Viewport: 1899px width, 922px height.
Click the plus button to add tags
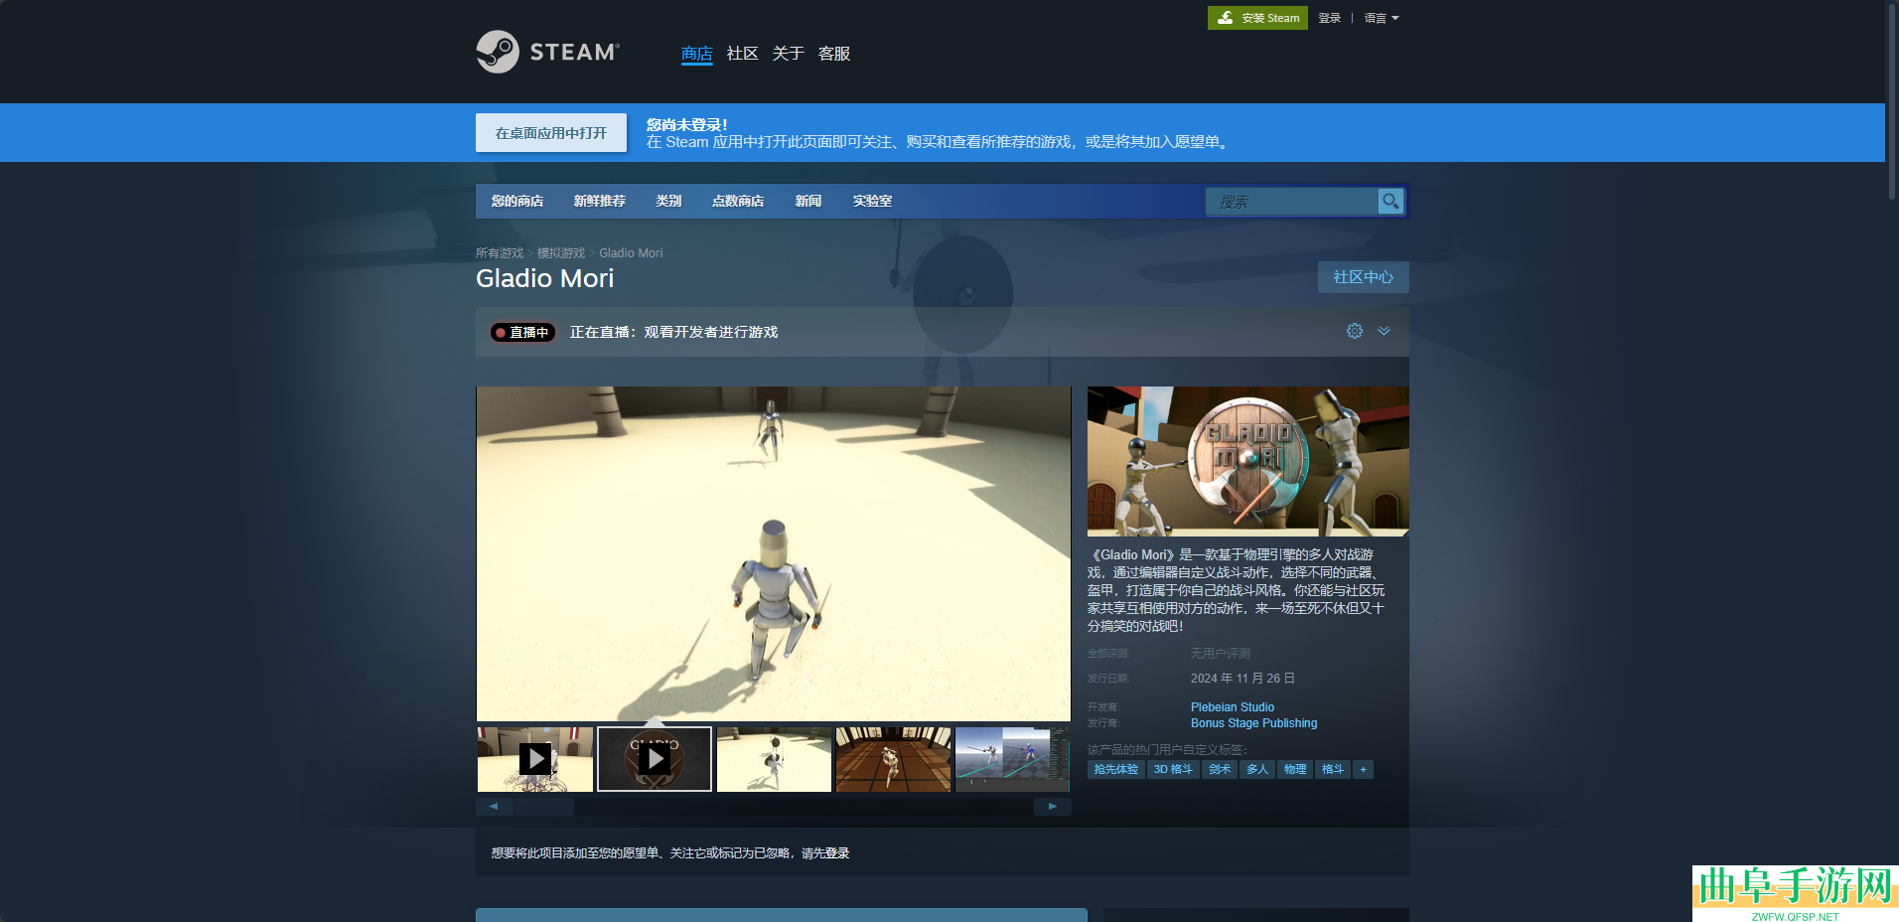click(x=1363, y=769)
